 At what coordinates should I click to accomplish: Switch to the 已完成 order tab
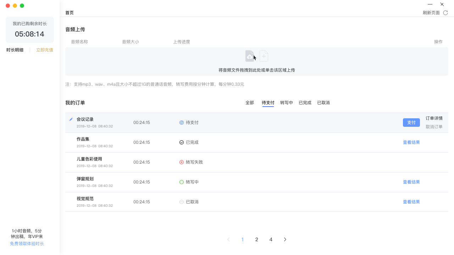tap(305, 102)
